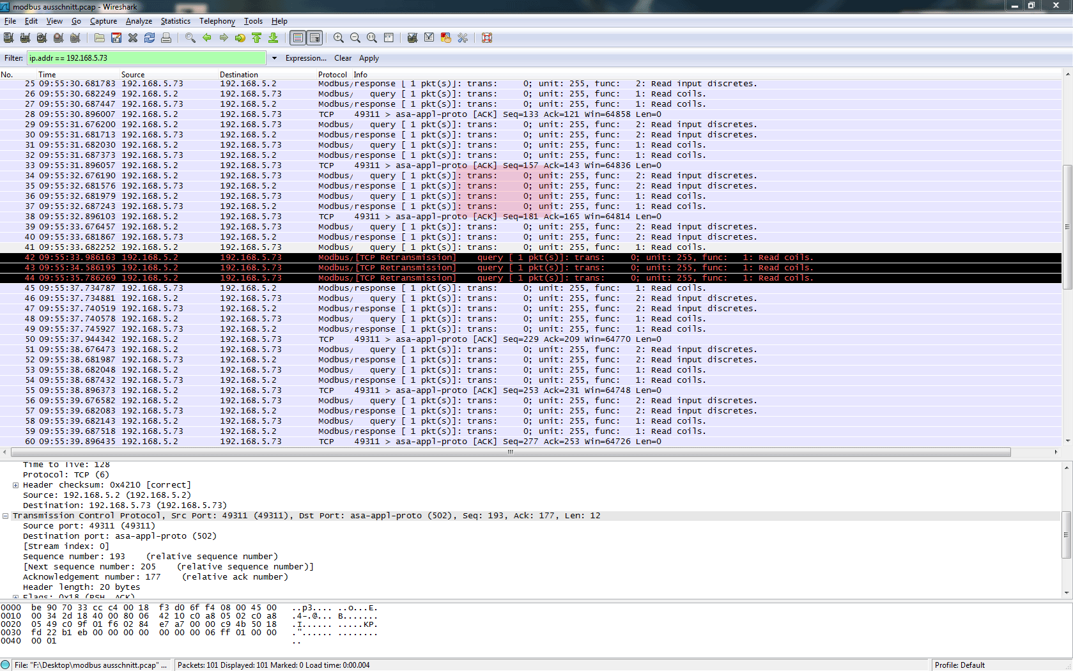Stop the running capture icon

[58, 38]
